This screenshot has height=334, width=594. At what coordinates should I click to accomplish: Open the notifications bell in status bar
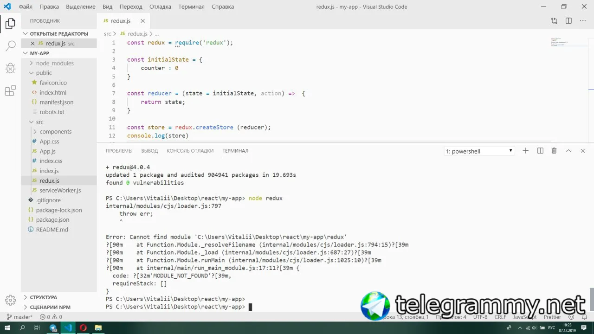pos(584,317)
